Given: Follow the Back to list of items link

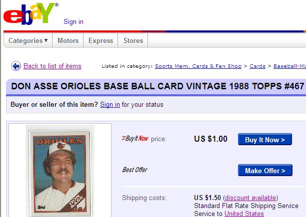Looking at the screenshot, I should coord(52,66).
